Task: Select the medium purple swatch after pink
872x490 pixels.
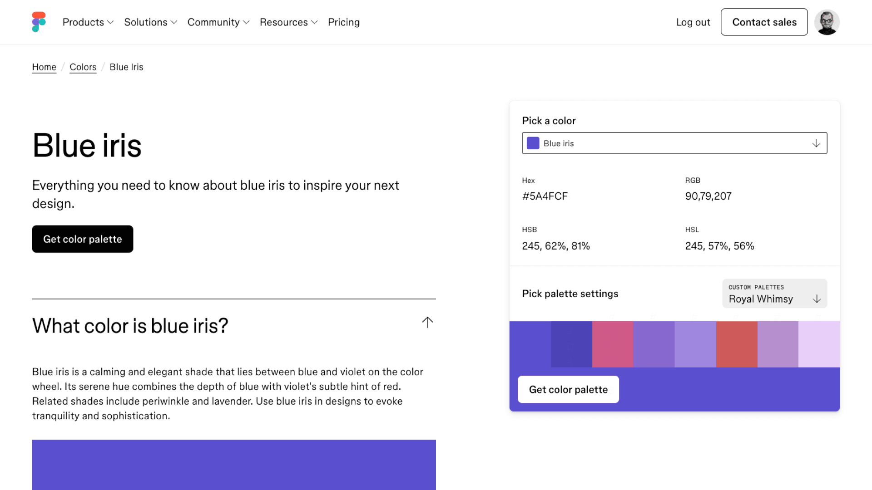Action: [x=654, y=344]
